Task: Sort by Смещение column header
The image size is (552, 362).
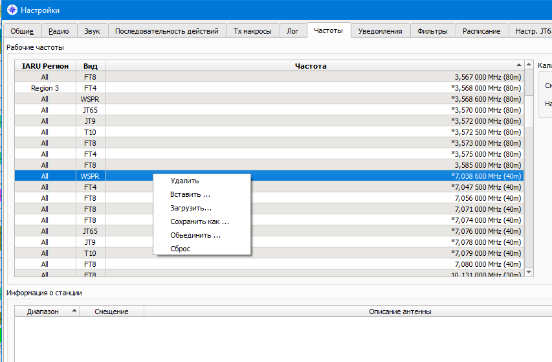Action: pos(111,311)
